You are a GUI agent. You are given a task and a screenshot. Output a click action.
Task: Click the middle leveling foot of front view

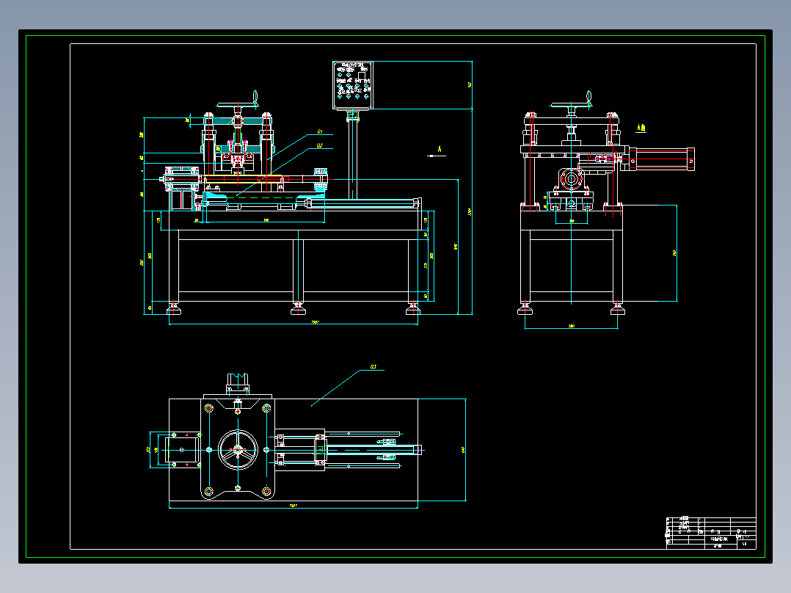coord(298,308)
